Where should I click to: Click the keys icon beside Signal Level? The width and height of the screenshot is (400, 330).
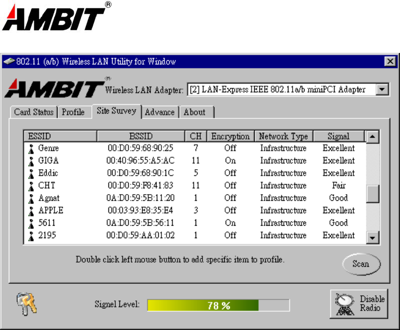[27, 304]
